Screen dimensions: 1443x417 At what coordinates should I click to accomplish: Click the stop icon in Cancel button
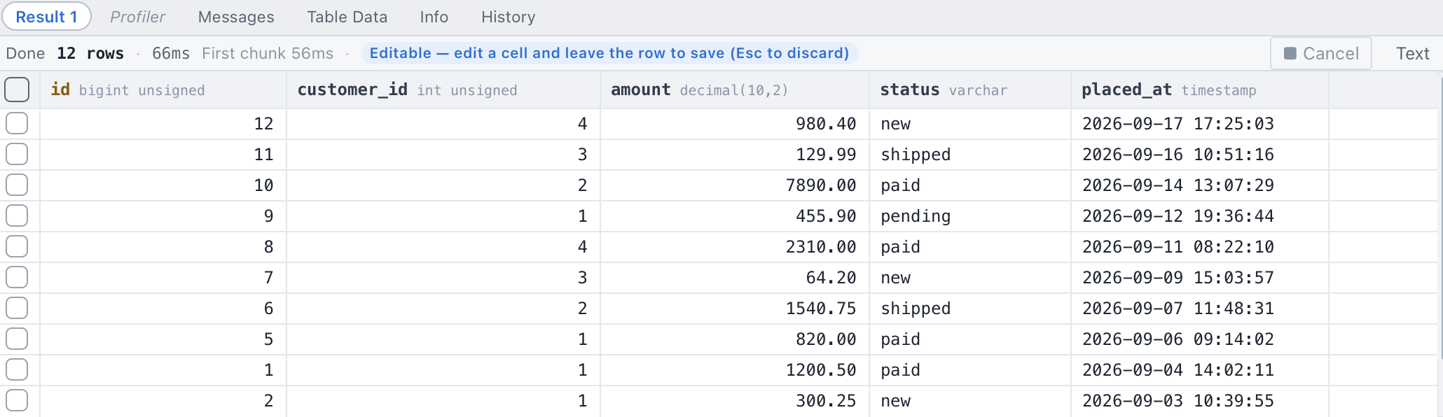pyautogui.click(x=1290, y=53)
